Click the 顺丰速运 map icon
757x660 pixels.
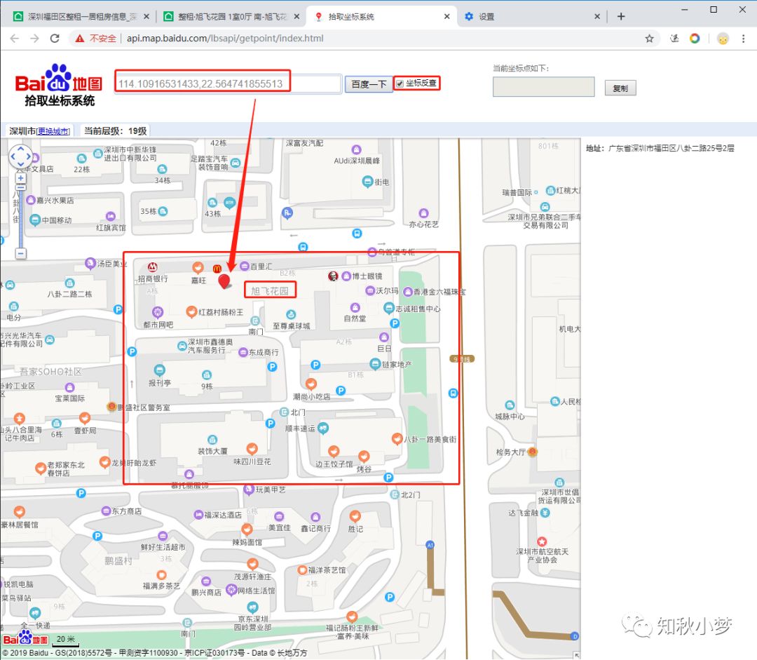[323, 428]
